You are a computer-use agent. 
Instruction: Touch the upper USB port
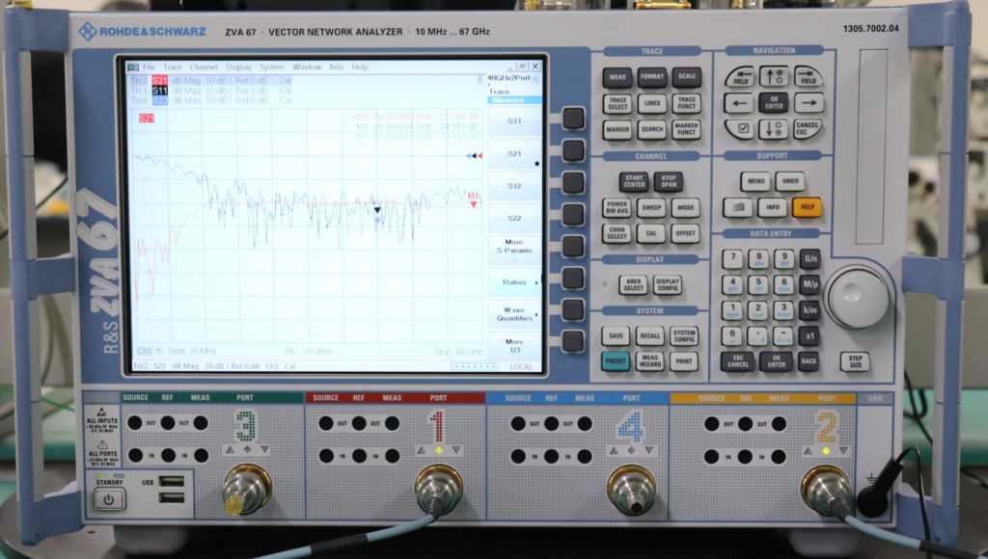pyautogui.click(x=171, y=482)
